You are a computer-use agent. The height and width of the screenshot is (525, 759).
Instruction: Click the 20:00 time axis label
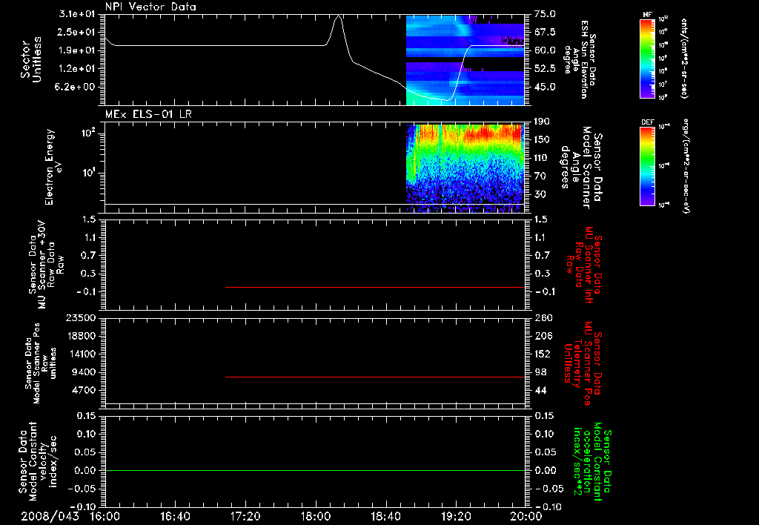click(x=526, y=516)
